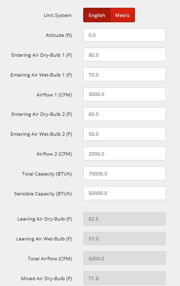The image size is (180, 286).
Task: Click the Airflow 2 (CFM) input
Action: pyautogui.click(x=124, y=154)
